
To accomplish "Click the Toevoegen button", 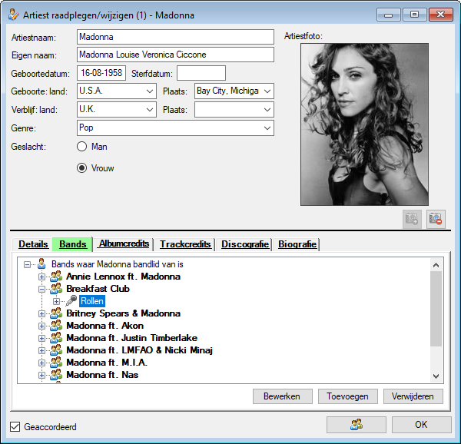I will click(x=347, y=396).
